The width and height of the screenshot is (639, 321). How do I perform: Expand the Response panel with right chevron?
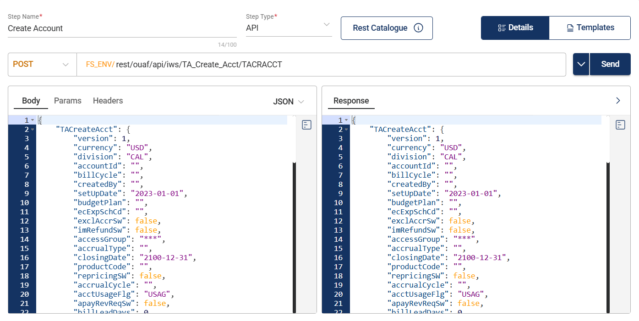[x=618, y=101]
